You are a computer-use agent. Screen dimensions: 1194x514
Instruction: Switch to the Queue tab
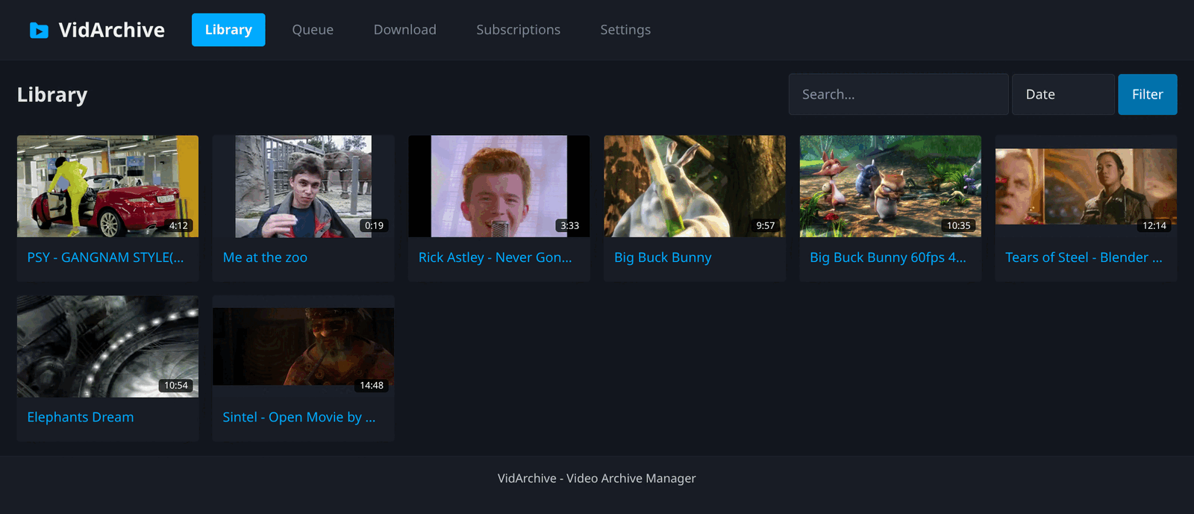click(313, 30)
